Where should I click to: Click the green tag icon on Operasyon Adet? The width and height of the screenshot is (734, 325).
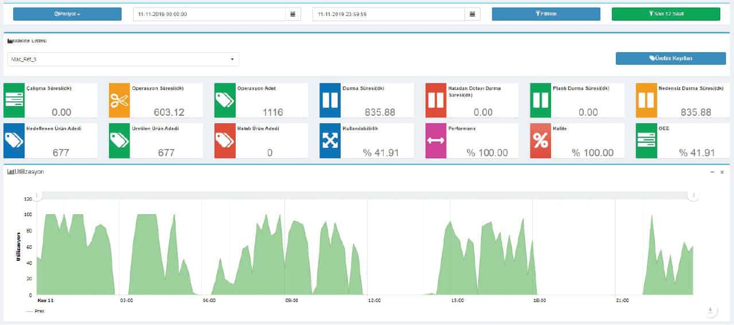[225, 101]
